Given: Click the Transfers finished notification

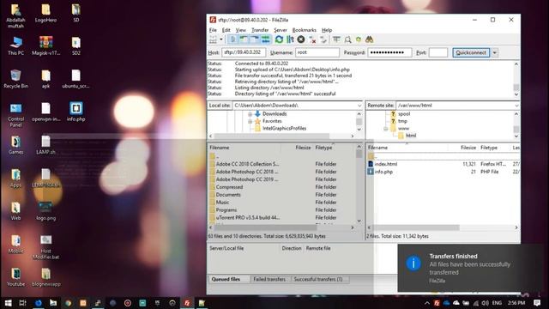Looking at the screenshot, I should 473,268.
